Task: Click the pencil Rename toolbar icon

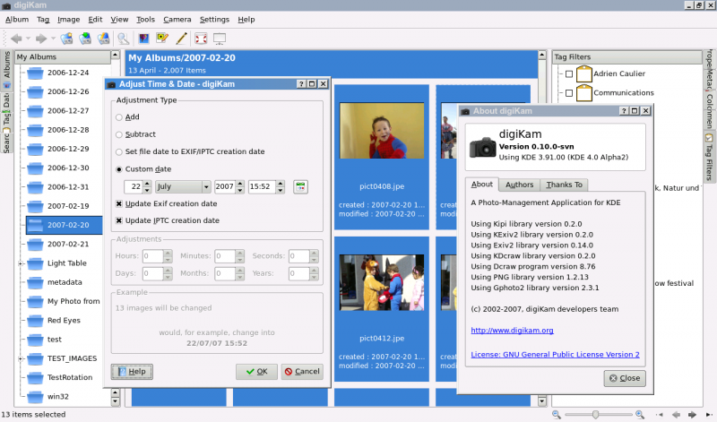Action: click(x=181, y=39)
